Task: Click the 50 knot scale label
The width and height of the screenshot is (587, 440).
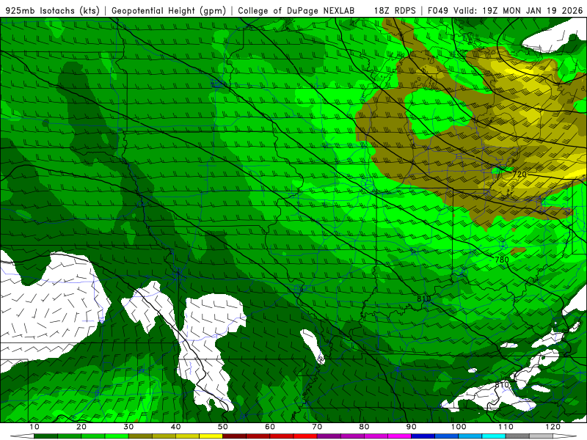Action: pyautogui.click(x=223, y=427)
